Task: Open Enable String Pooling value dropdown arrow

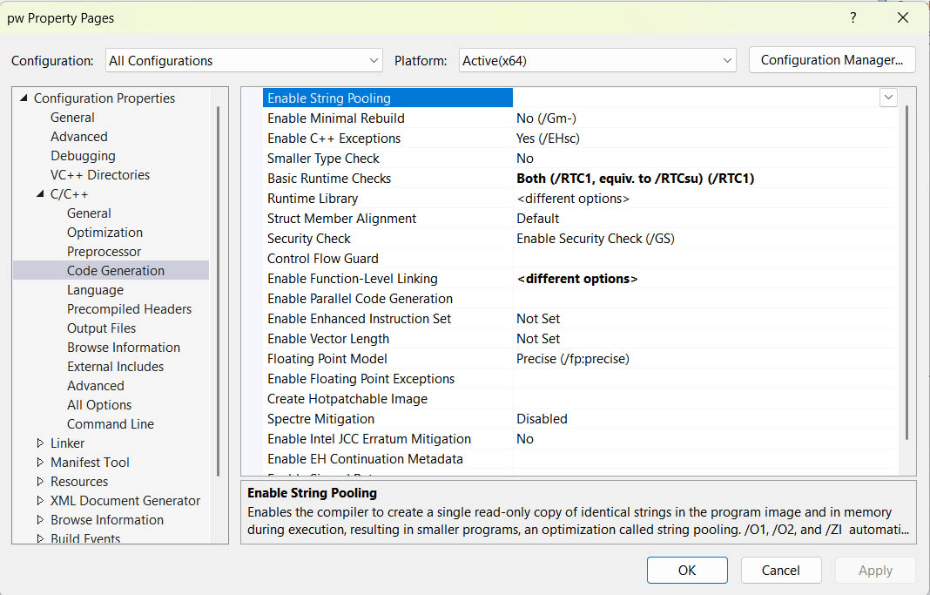Action: tap(888, 98)
